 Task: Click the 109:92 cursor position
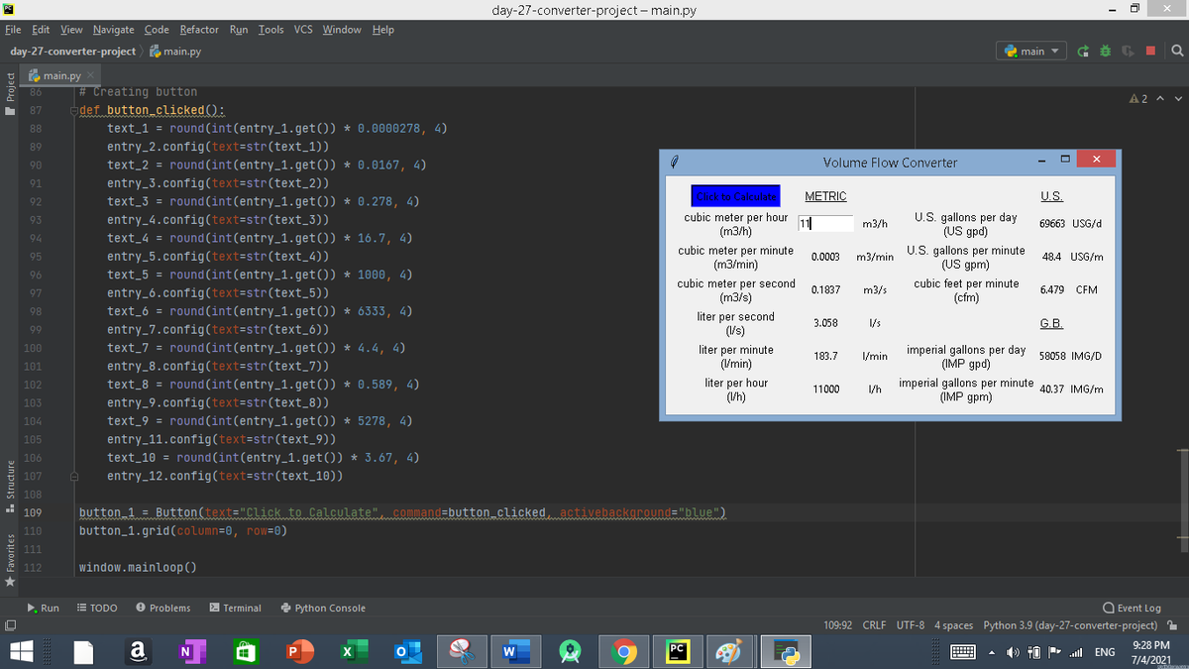point(839,625)
